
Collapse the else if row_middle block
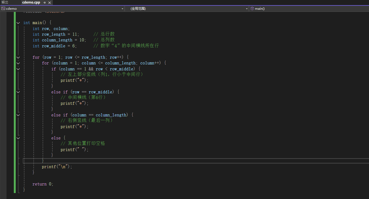click(18, 92)
